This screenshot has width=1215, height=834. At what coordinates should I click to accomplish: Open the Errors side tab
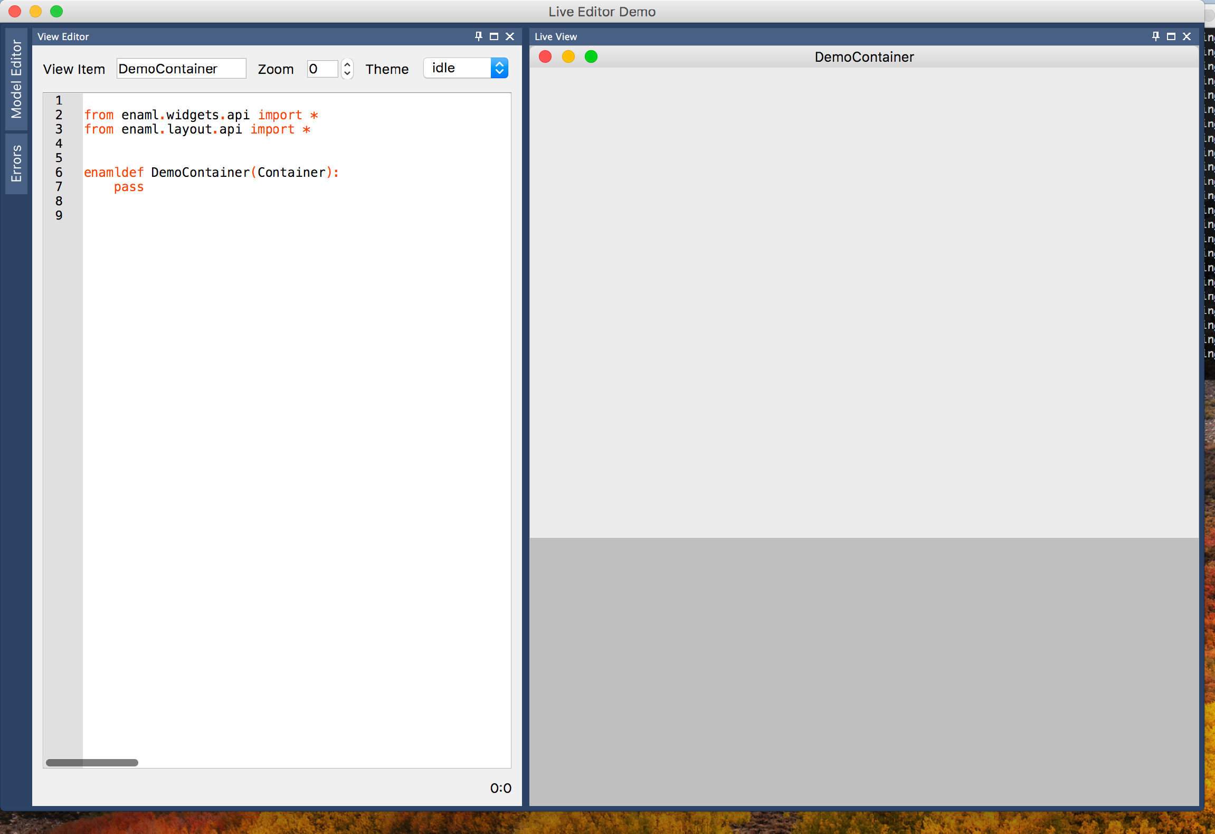[16, 164]
